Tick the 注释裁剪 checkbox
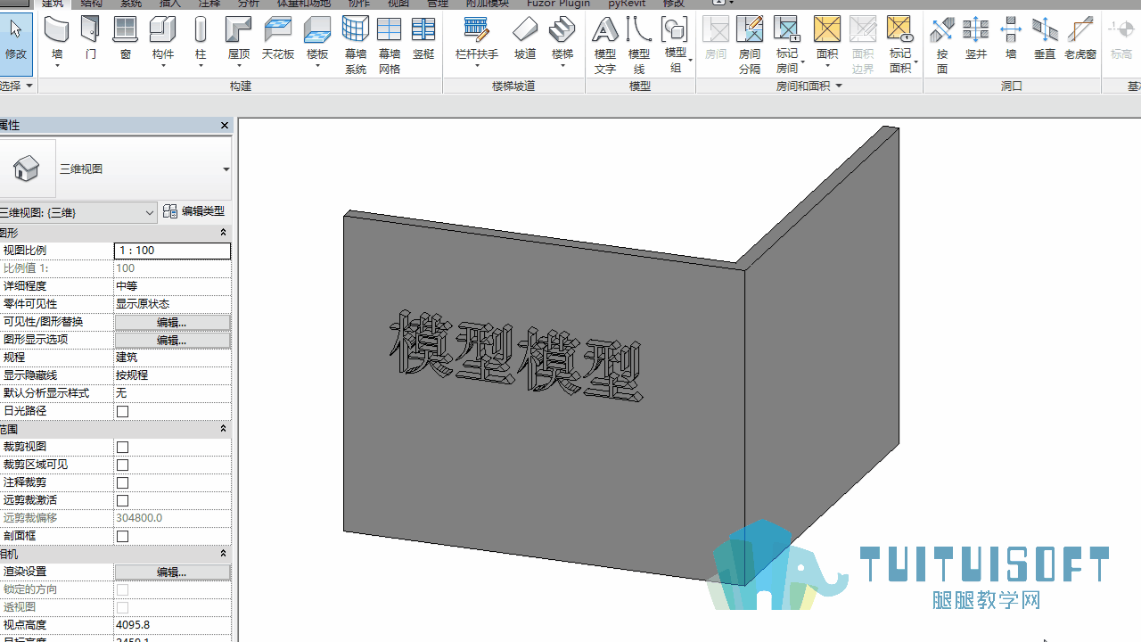 pos(123,482)
